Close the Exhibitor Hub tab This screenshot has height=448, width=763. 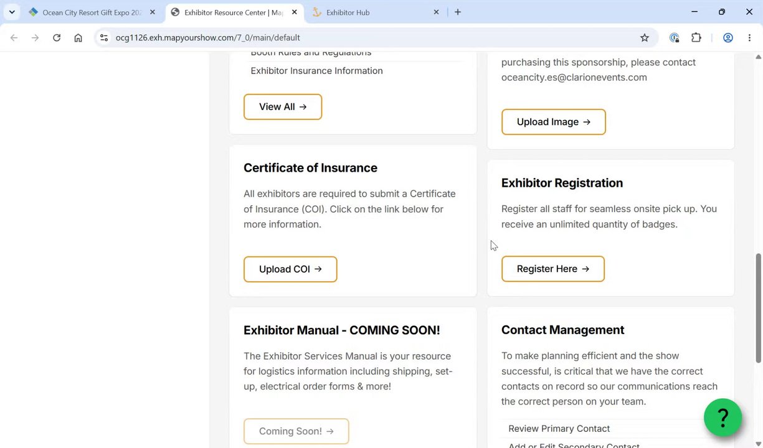[436, 12]
